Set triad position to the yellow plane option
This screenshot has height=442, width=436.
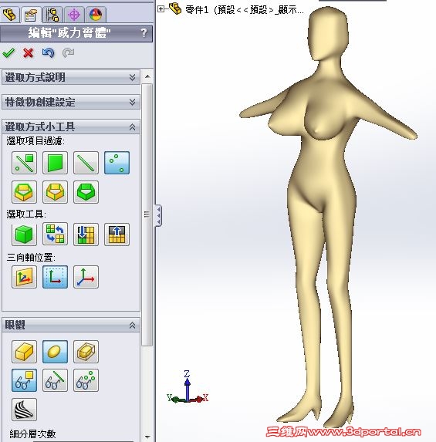tap(24, 277)
